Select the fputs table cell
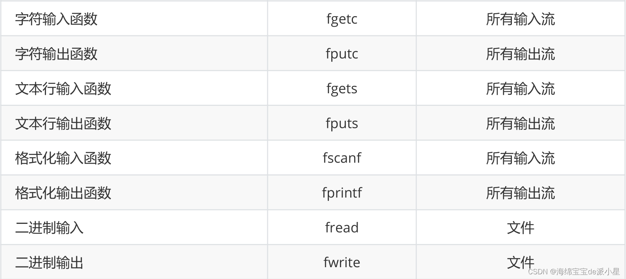Viewport: 626px width, 279px height. 342,123
